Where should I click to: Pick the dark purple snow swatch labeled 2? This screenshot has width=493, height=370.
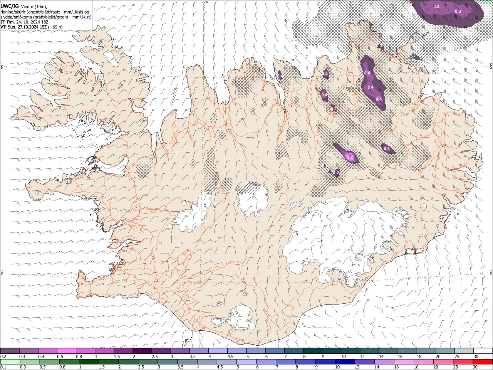(x=142, y=351)
